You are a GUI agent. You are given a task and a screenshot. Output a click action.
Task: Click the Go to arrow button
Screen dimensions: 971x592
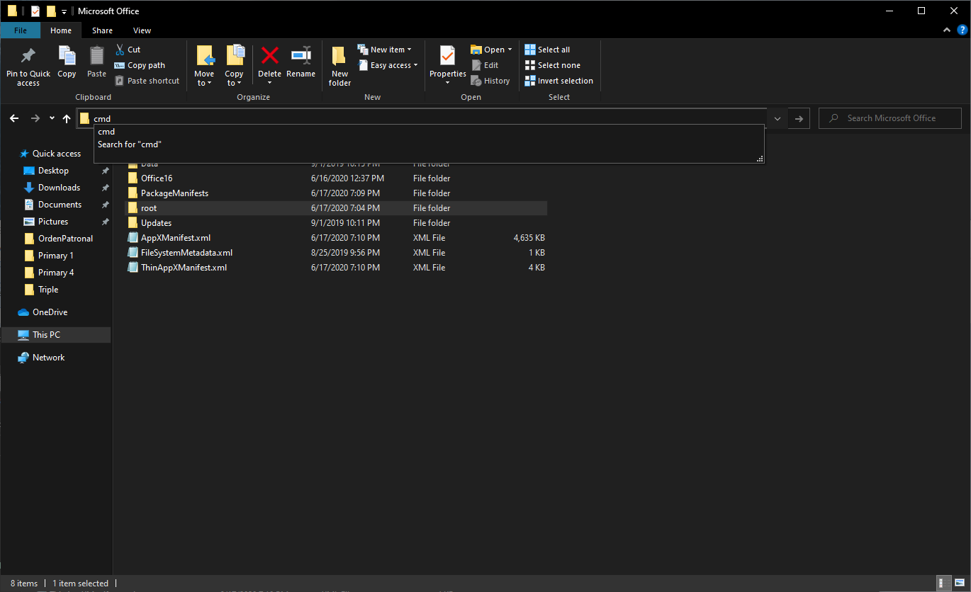(x=799, y=118)
